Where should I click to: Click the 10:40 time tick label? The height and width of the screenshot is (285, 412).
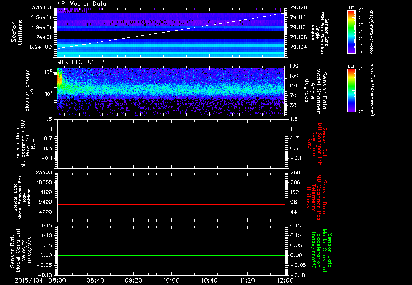click(x=209, y=280)
